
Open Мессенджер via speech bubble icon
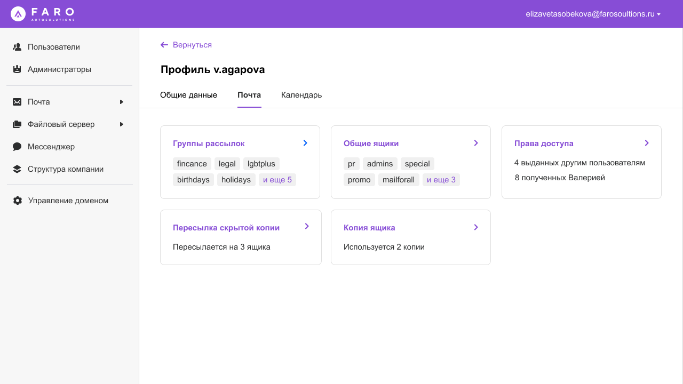(x=16, y=146)
